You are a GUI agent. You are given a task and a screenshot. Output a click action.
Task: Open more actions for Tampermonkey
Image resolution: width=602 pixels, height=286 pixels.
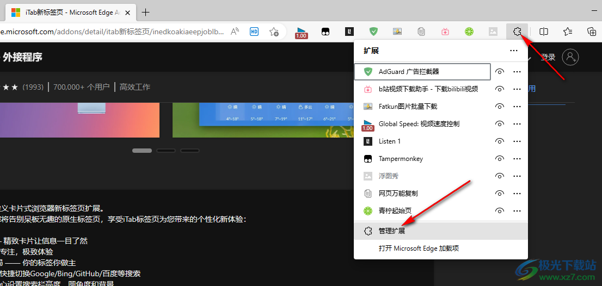pos(517,159)
